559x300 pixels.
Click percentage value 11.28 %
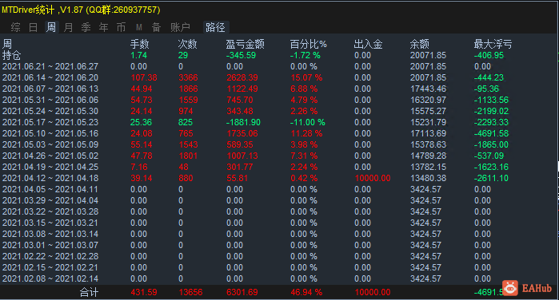pos(306,133)
